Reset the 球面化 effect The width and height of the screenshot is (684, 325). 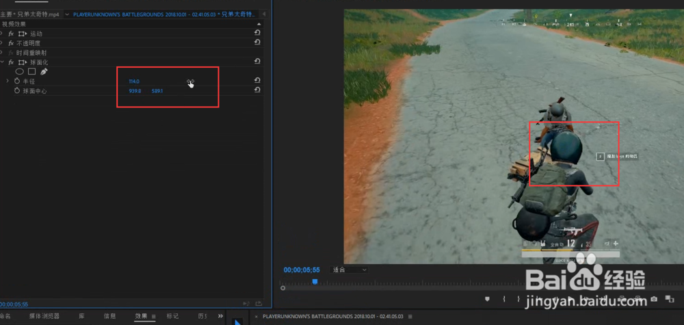click(x=257, y=62)
